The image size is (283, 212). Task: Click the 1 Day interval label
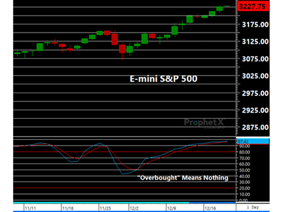coord(253,207)
